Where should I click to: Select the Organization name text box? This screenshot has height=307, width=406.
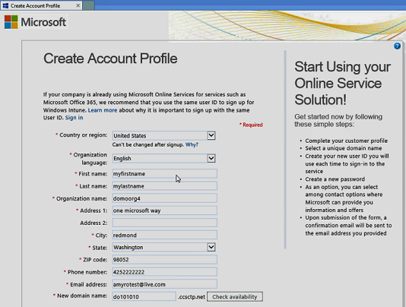(165, 198)
